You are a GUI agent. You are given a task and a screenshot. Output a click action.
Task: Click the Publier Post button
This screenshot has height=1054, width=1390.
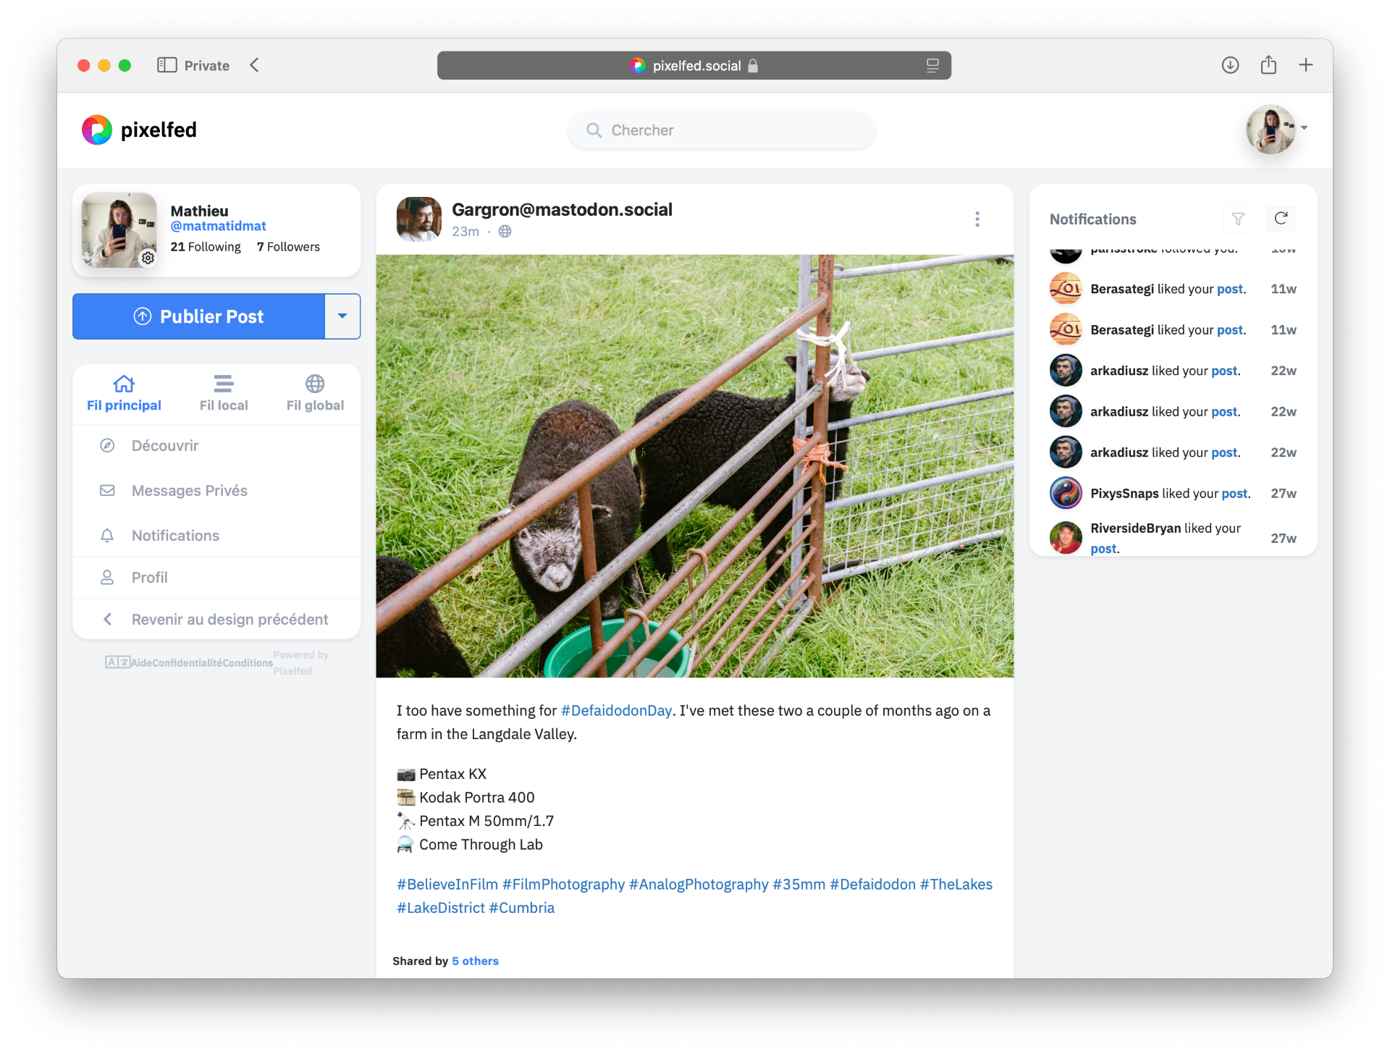tap(198, 316)
